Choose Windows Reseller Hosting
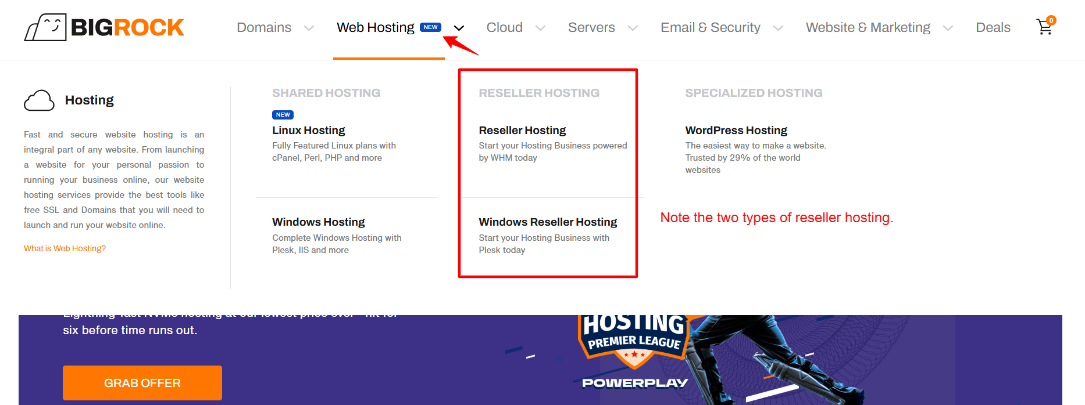The height and width of the screenshot is (405, 1085). [548, 222]
